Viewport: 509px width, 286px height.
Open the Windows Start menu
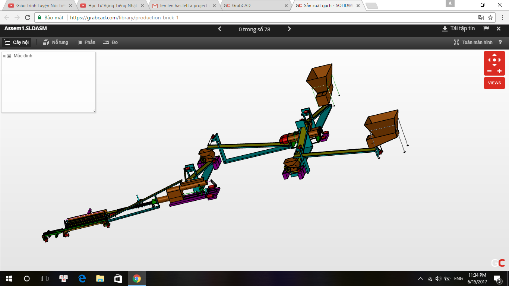click(9, 279)
